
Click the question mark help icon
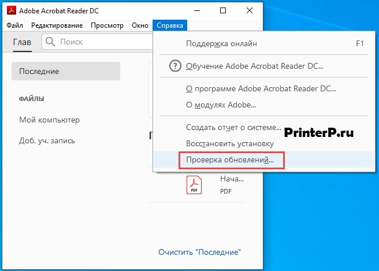174,66
